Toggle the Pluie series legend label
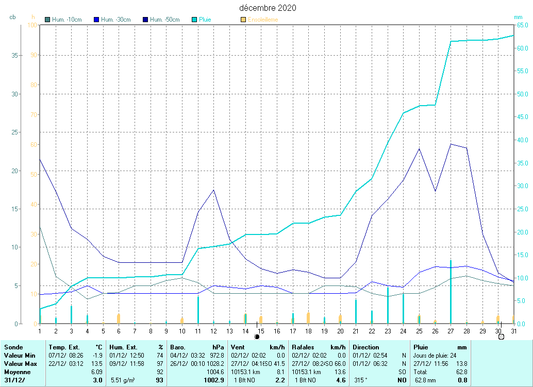Screen dimensions: 533x387 pos(205,20)
